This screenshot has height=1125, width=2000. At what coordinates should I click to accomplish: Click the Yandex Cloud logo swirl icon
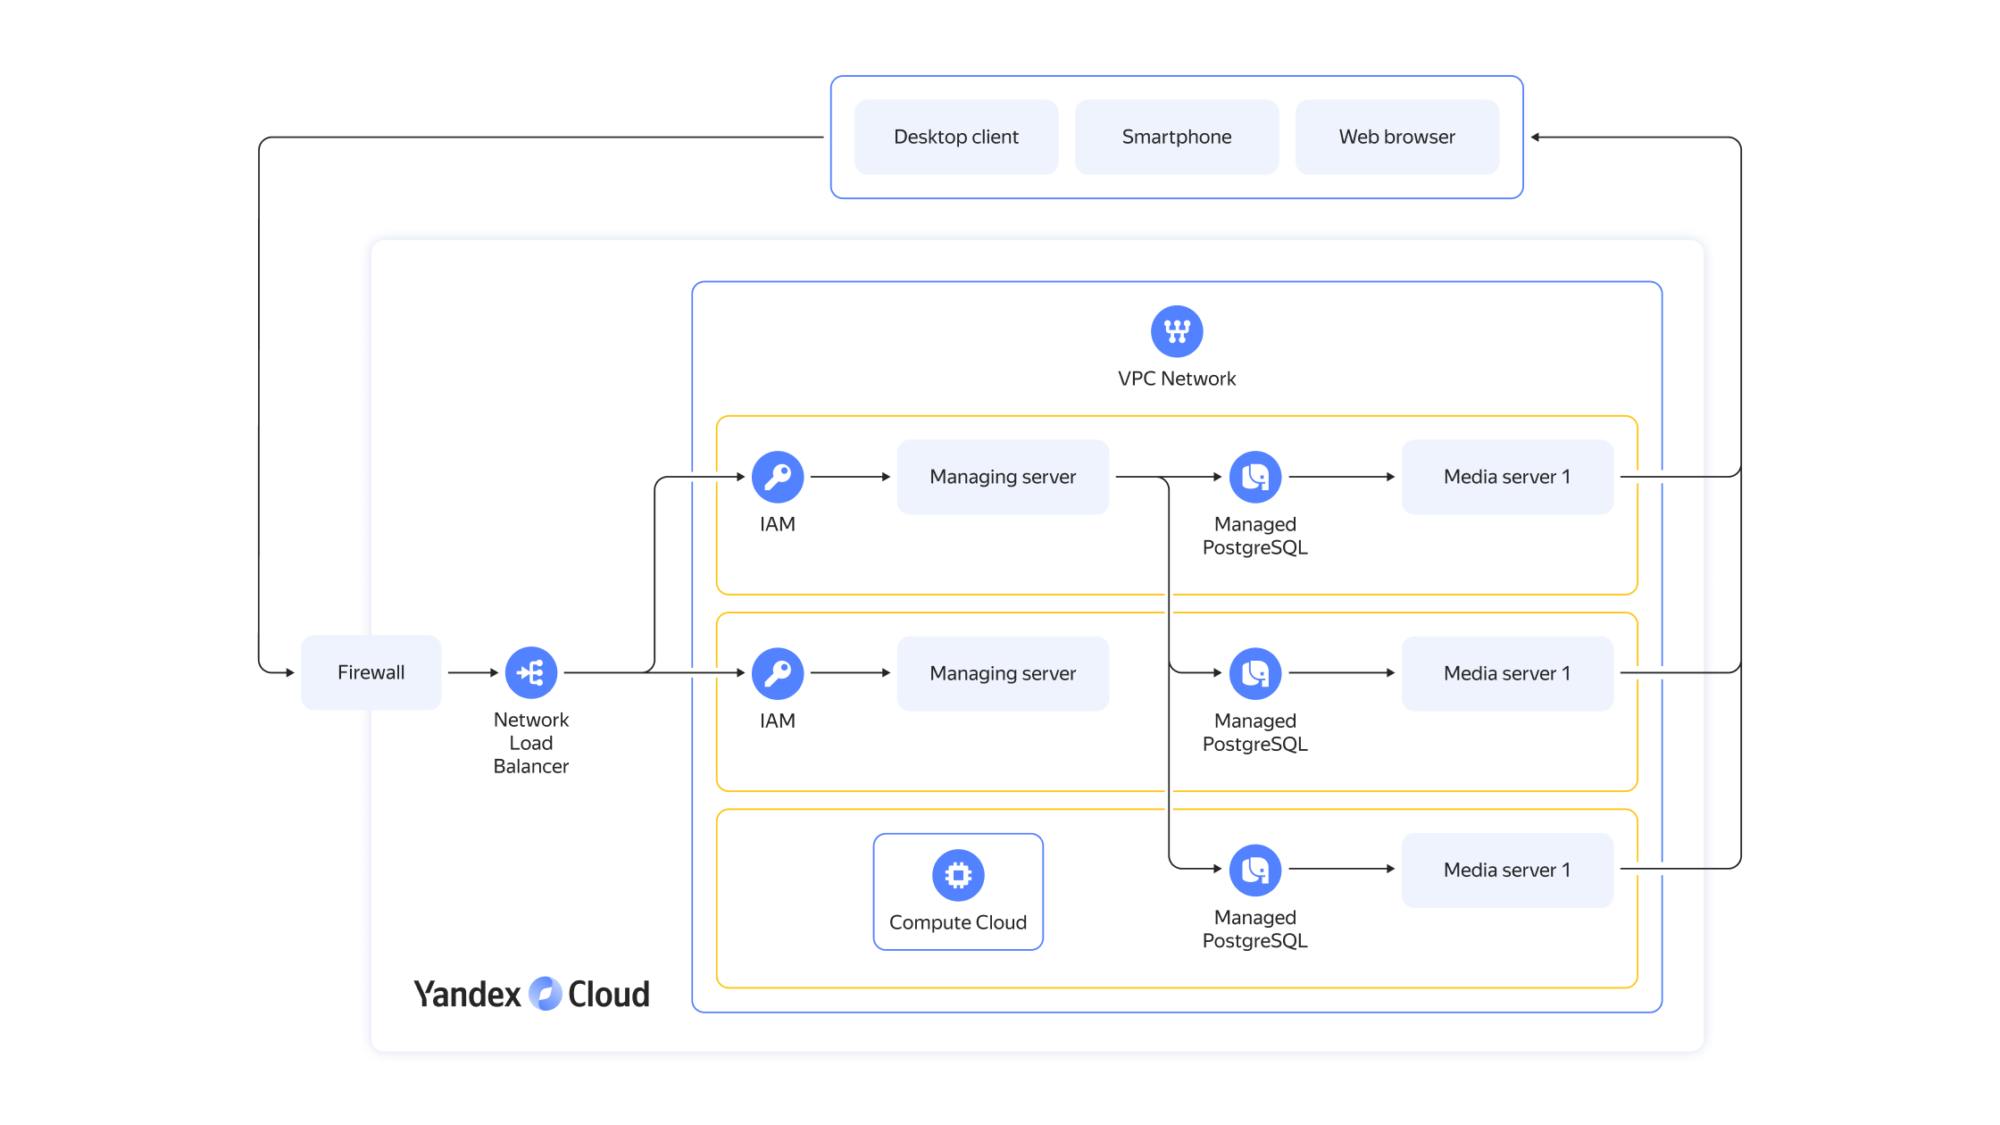point(545,994)
